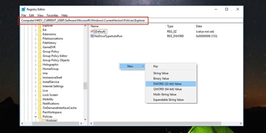
Task: Click the (Default) string value icon
Action: click(92, 31)
